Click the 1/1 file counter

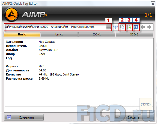tap(148, 15)
